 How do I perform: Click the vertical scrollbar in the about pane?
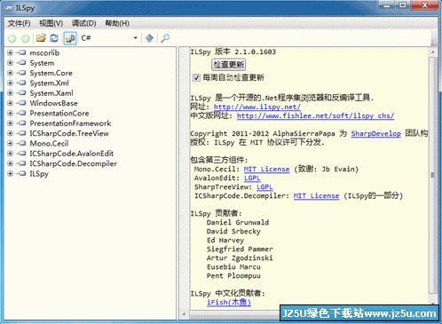433,175
